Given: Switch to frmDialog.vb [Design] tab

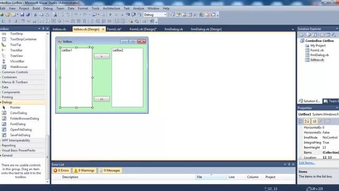Looking at the screenshot, I should click(x=206, y=29).
